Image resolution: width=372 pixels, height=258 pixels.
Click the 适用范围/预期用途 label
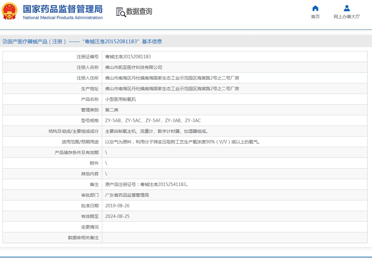pos(80,142)
